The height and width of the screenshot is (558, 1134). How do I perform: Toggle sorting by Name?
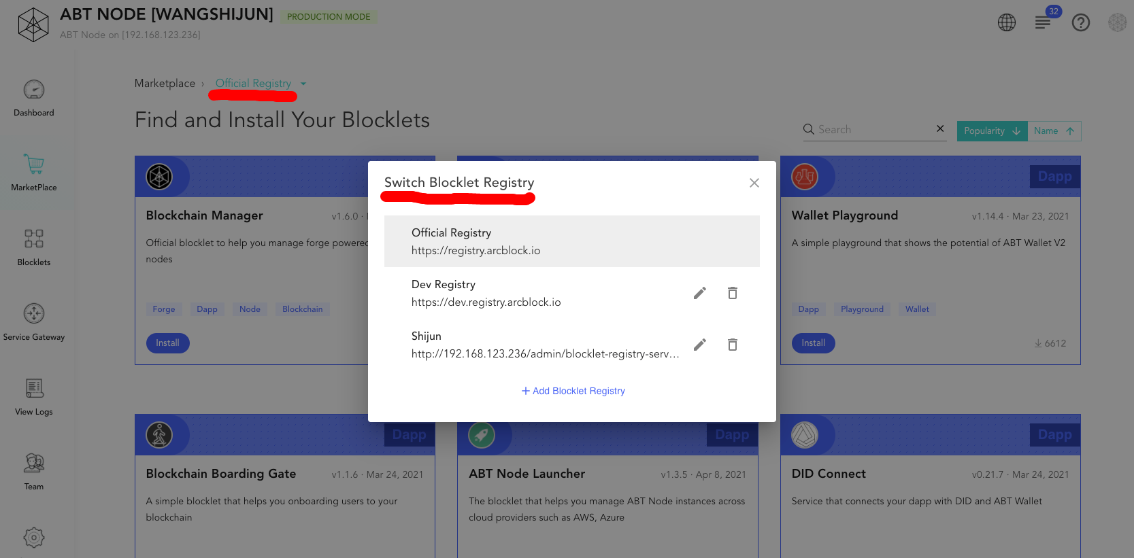[x=1053, y=131]
